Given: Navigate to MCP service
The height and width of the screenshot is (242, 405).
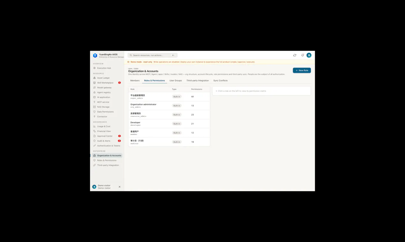Looking at the screenshot, I should pos(107,102).
